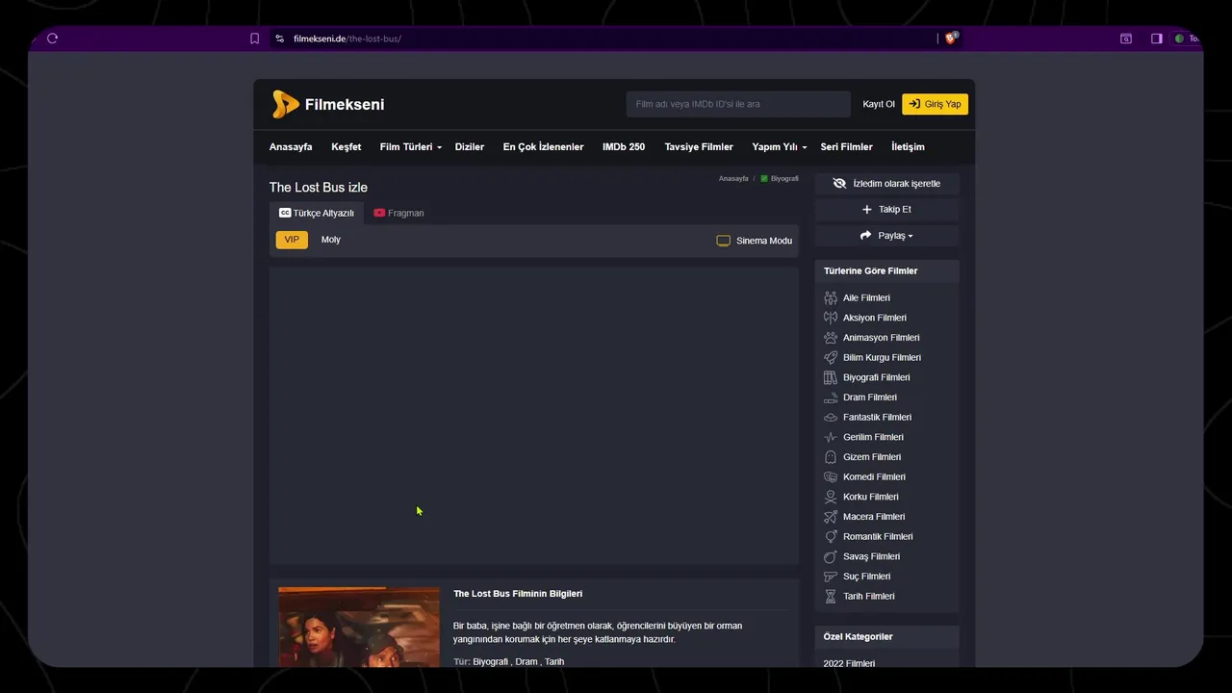Open the Romantik Filmleri category link
The image size is (1232, 693).
(x=878, y=537)
